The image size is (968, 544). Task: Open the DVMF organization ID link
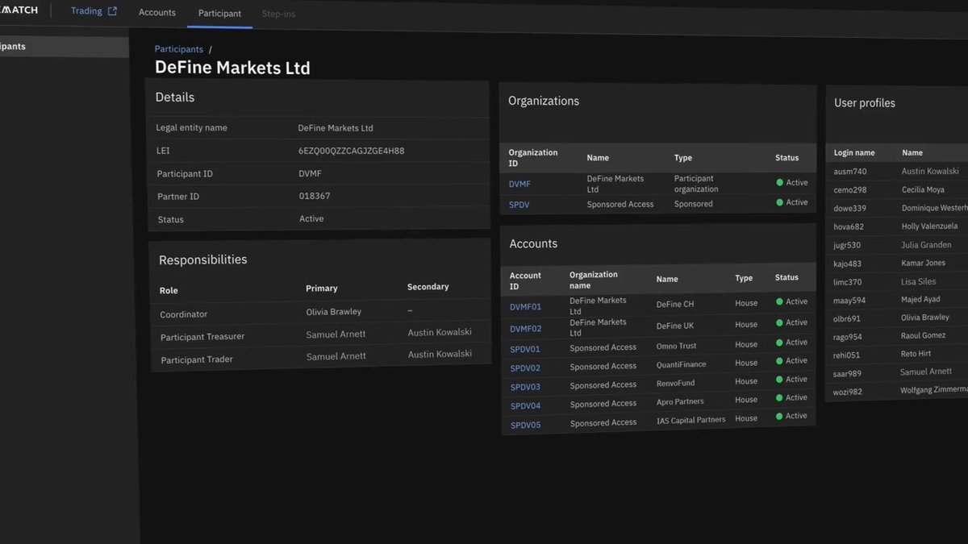[x=519, y=184]
